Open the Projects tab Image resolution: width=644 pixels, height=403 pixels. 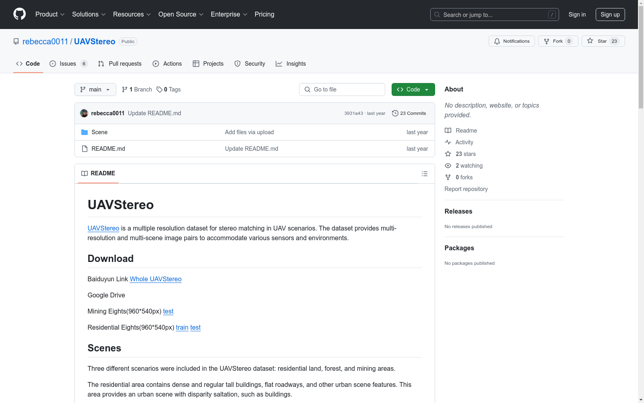point(208,64)
